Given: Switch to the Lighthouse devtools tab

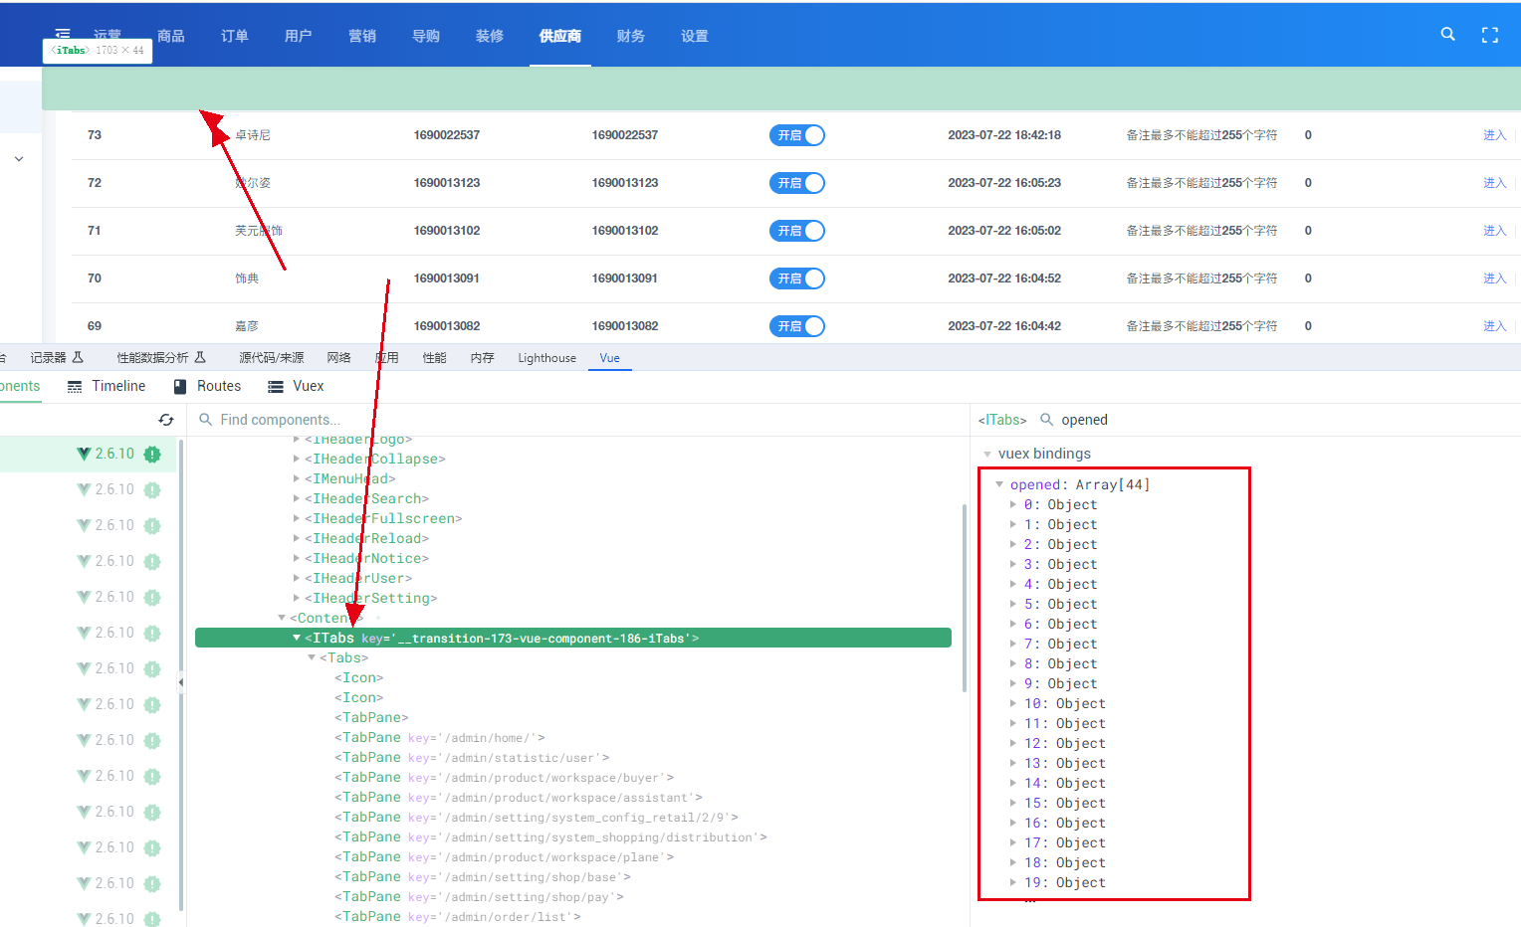Looking at the screenshot, I should (546, 358).
